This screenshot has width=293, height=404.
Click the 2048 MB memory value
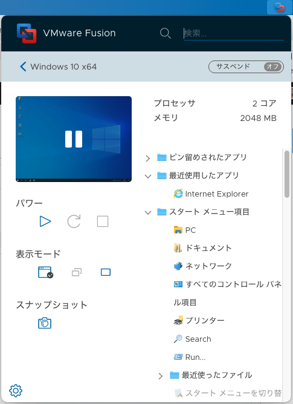pyautogui.click(x=258, y=119)
